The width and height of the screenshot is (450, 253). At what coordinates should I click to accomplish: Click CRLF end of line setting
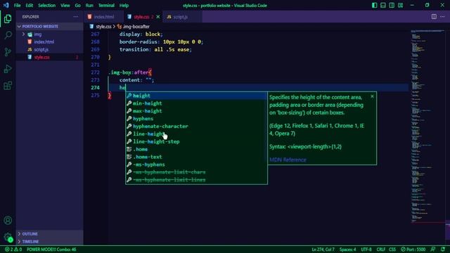click(x=381, y=249)
